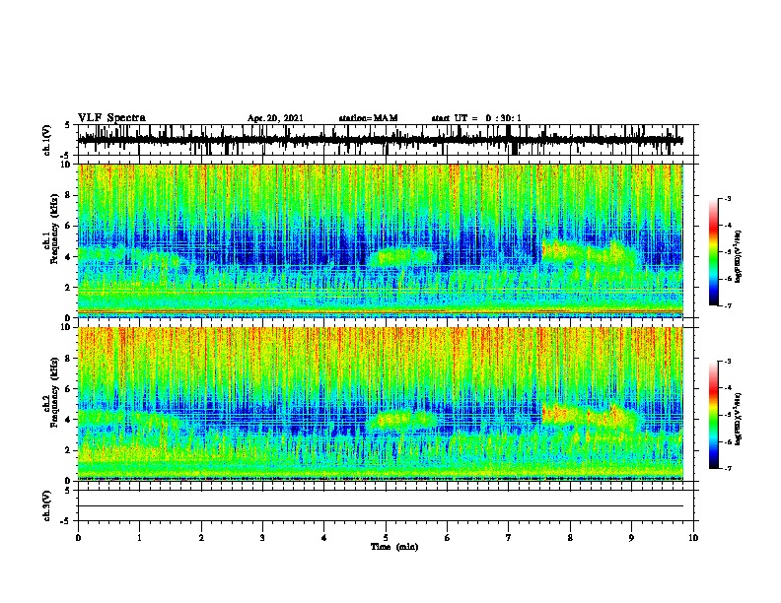Viewport: 781px width, 603px height.
Task: Click time axis tick label "6"
Action: (448, 537)
